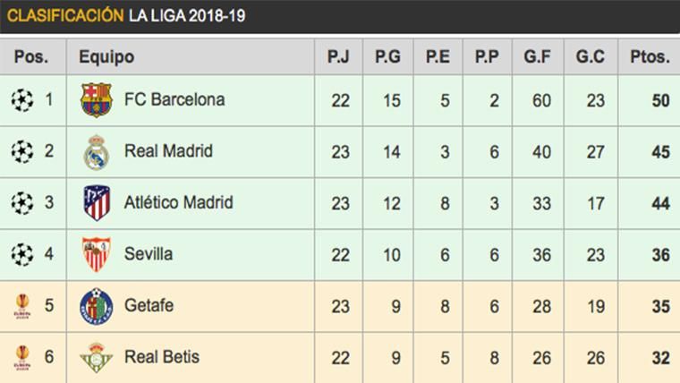Click the Clasificación La Liga 2018-19 title

click(x=125, y=15)
